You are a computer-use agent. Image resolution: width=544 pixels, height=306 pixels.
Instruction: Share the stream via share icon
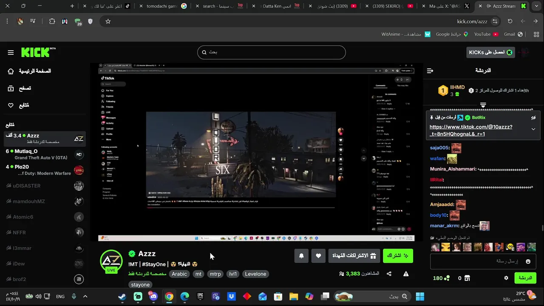tap(389, 274)
